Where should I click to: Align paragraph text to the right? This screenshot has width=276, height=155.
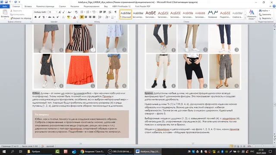(90, 17)
